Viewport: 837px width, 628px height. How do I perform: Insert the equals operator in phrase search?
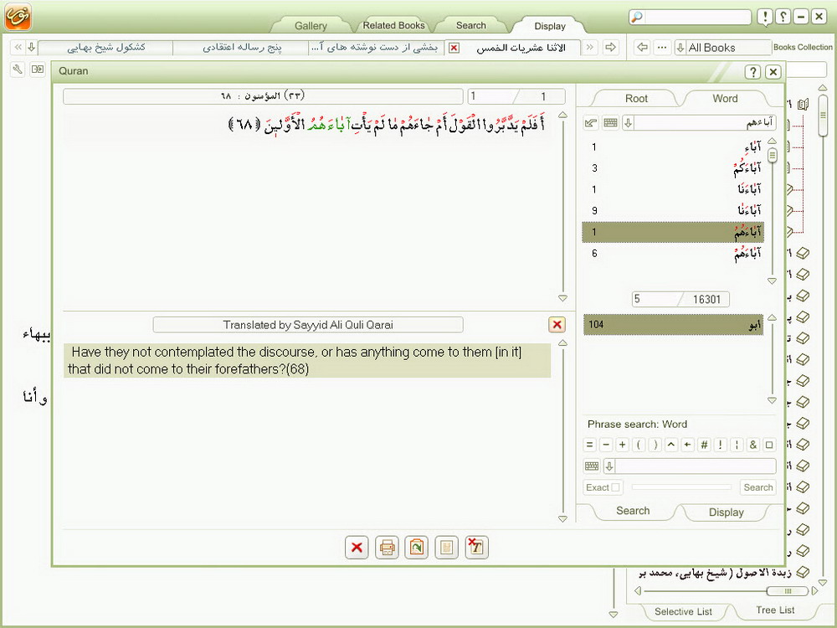pyautogui.click(x=589, y=445)
